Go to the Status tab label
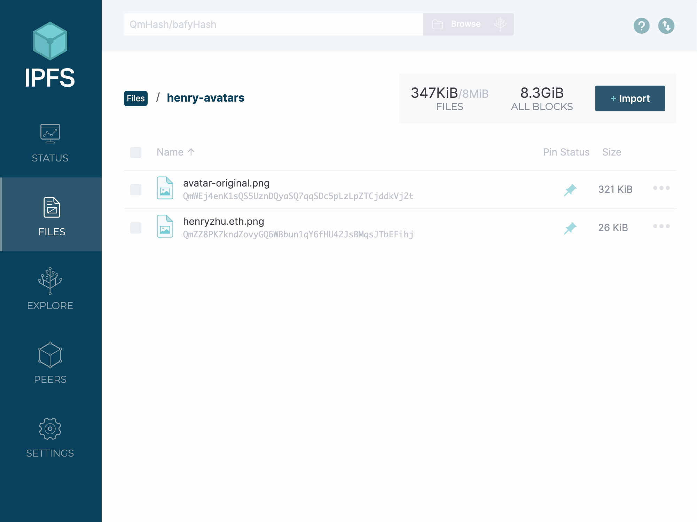 50,158
